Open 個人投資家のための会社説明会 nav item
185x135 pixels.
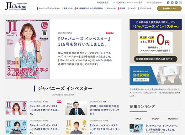tap(89, 9)
